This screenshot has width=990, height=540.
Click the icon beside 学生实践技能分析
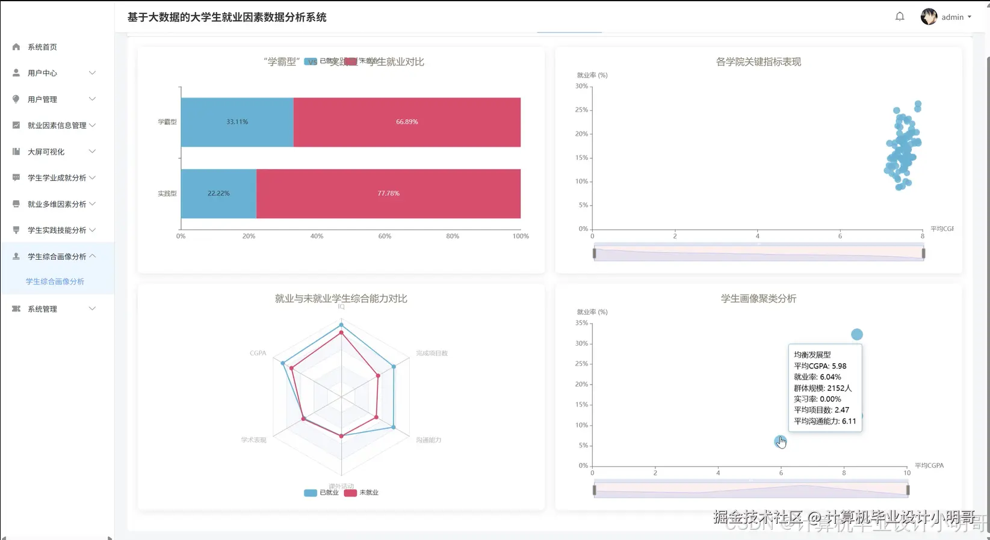16,230
